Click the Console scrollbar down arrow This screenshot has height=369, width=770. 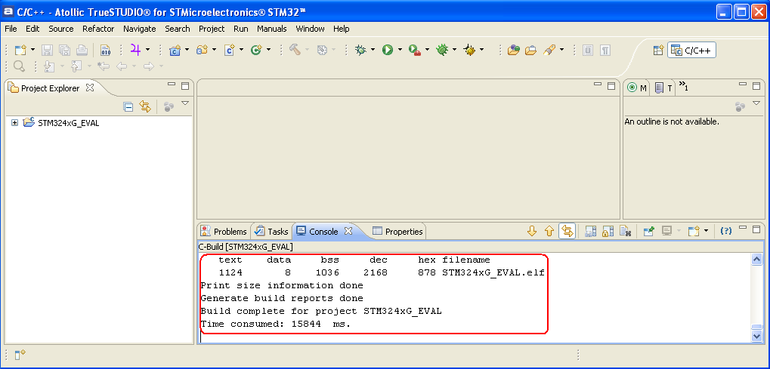[756, 336]
